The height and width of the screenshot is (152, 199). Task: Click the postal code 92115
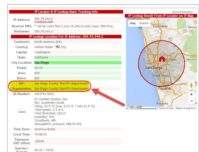[x=39, y=68]
